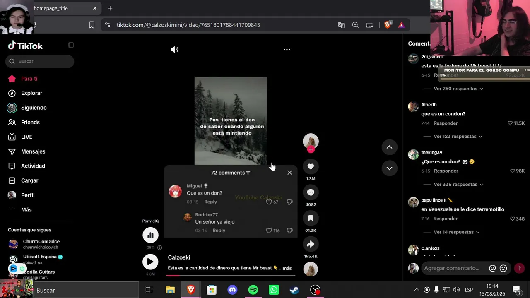Screen dimensions: 530x298
Task: Open the emoji picker in the comment box
Action: [503, 268]
